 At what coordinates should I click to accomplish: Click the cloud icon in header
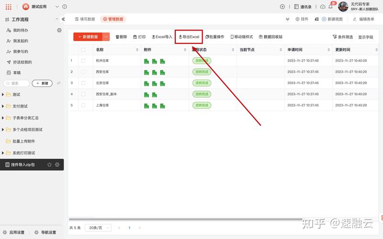pos(323,7)
